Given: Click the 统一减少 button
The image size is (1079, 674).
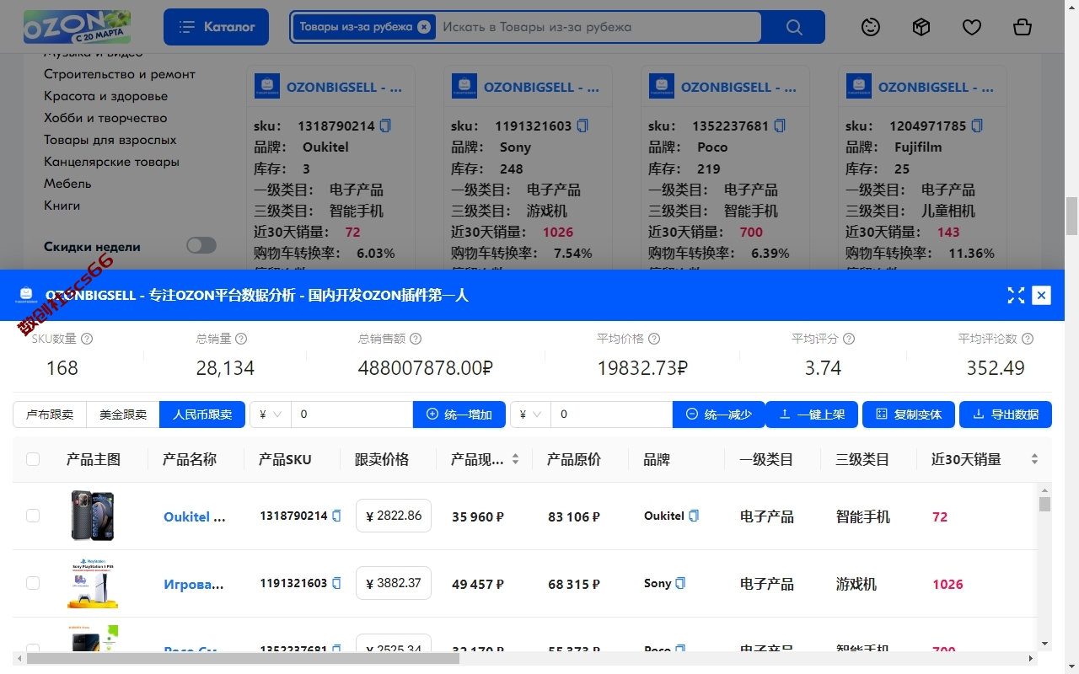Looking at the screenshot, I should pos(719,415).
